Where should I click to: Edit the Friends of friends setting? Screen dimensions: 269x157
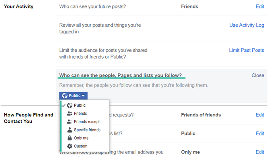pos(260,115)
